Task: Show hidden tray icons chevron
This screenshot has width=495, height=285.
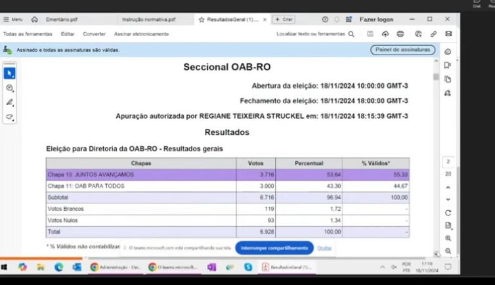Action: click(x=382, y=267)
